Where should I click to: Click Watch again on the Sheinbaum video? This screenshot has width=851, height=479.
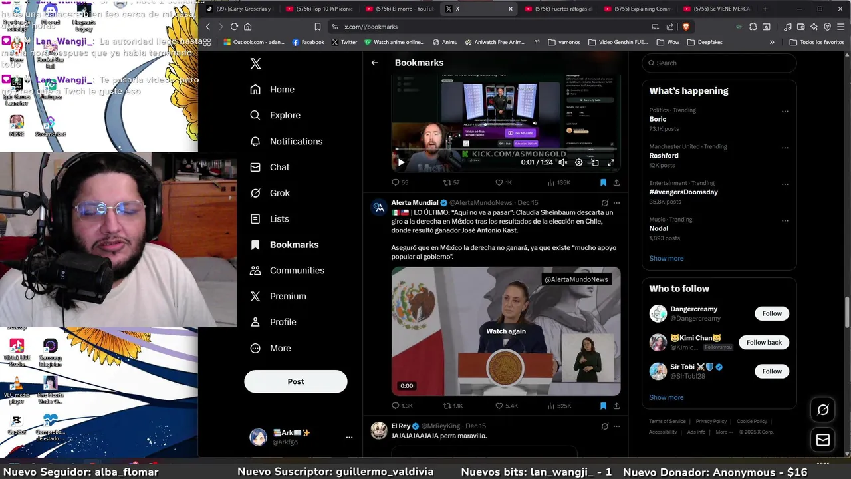pyautogui.click(x=506, y=331)
